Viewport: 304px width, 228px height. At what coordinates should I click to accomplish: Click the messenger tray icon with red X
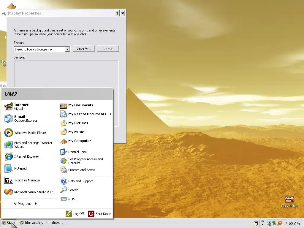coord(269,223)
